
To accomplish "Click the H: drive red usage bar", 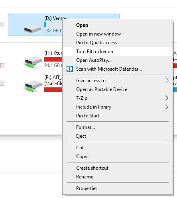I will pos(53,59).
